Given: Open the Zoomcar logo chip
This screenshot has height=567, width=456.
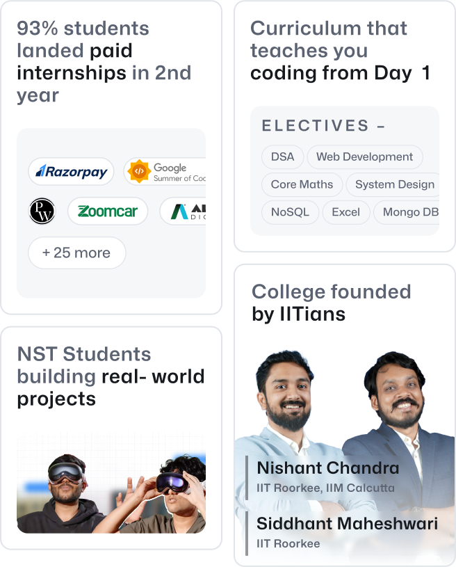Looking at the screenshot, I should point(108,211).
